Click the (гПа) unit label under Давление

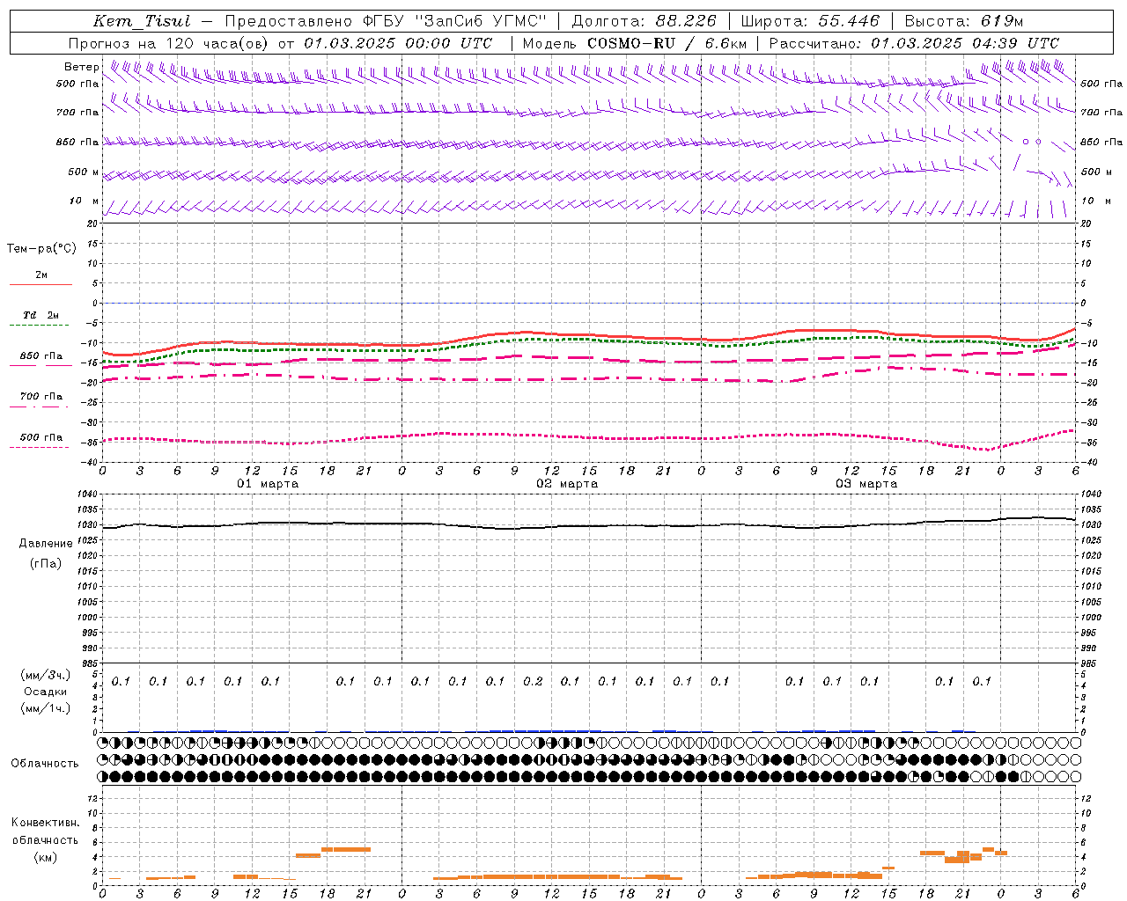46,563
